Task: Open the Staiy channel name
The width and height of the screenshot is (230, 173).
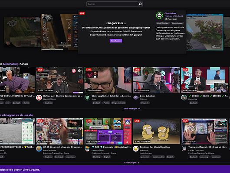Action: coord(94,99)
